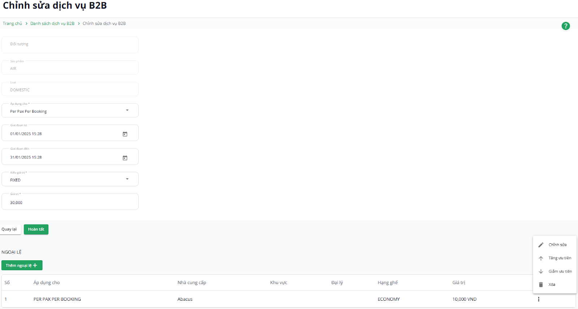The height and width of the screenshot is (309, 578).
Task: Choose Giảm ưu tiên menu option
Action: [x=560, y=271]
